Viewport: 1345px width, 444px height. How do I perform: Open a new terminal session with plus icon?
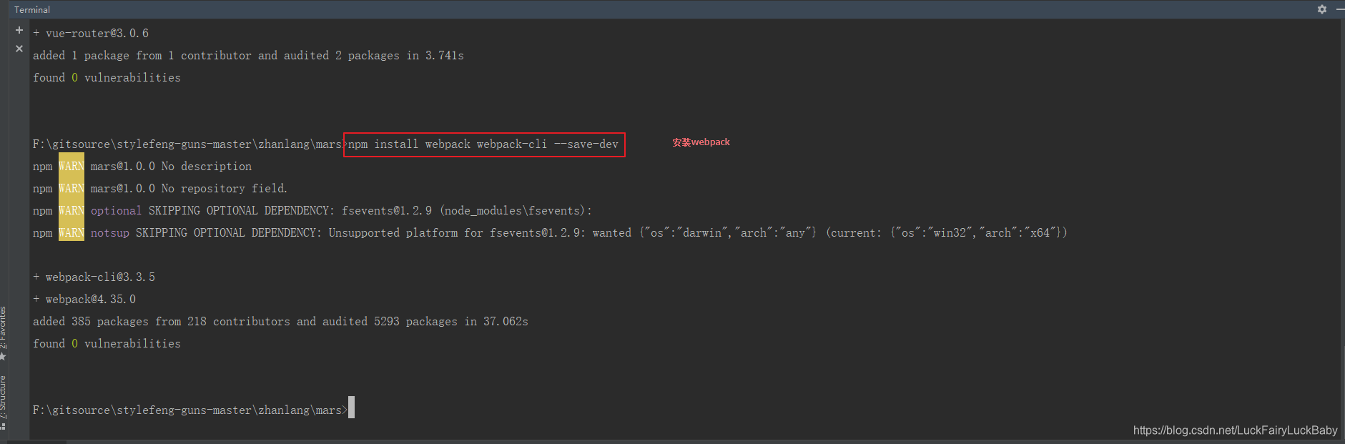(19, 31)
